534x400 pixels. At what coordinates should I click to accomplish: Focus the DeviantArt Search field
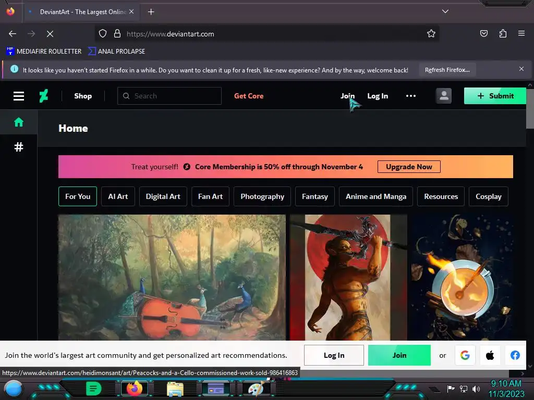coord(169,96)
